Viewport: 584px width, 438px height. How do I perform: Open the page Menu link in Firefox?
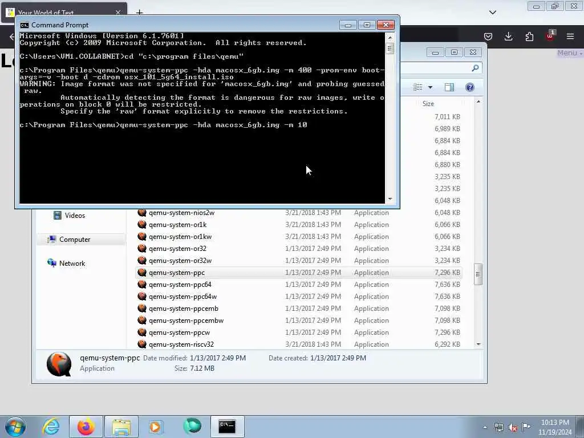(569, 52)
